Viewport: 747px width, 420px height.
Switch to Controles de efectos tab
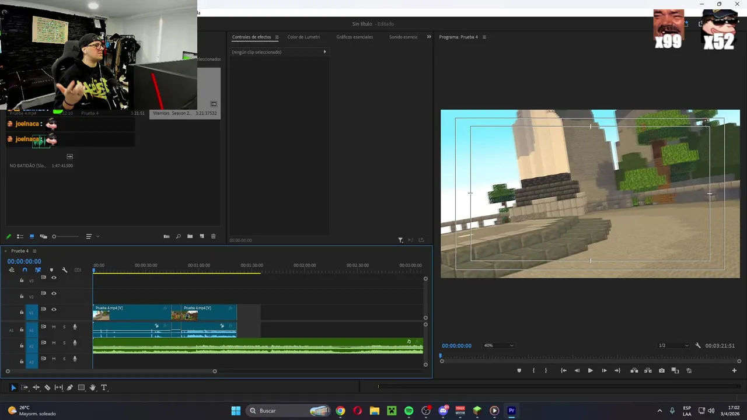(252, 37)
